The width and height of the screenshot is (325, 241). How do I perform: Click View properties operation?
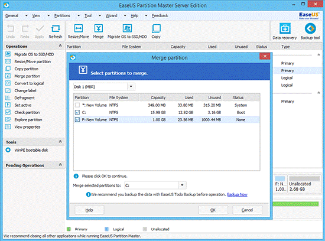pos(27,127)
